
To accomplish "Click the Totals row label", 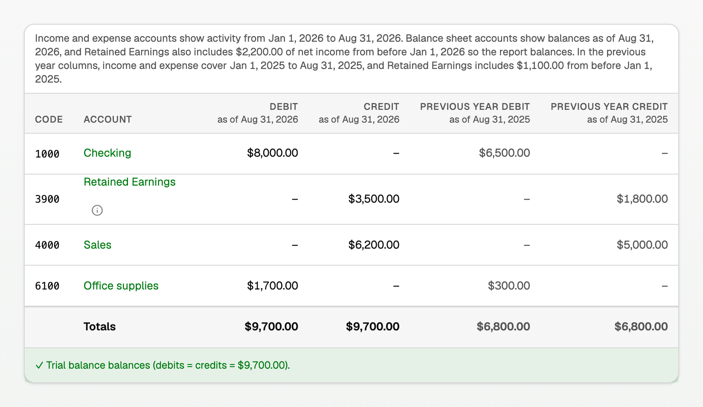I will [100, 327].
